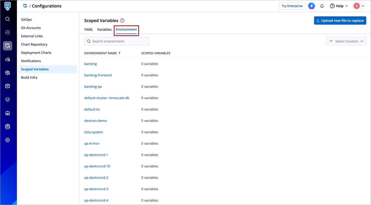Open the banking-frontend environment link
The height and width of the screenshot is (205, 371).
[x=98, y=75]
